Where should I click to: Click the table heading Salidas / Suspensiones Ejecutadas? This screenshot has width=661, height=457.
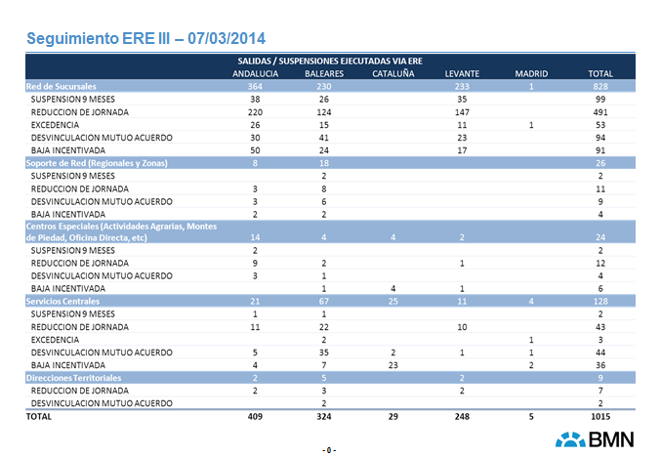(330, 62)
